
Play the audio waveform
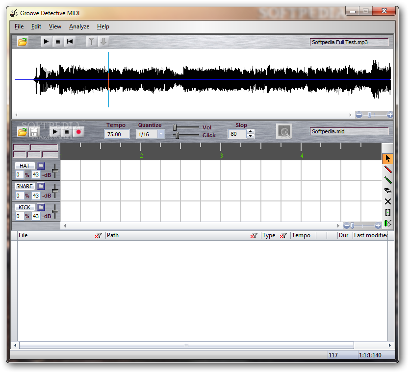(46, 42)
